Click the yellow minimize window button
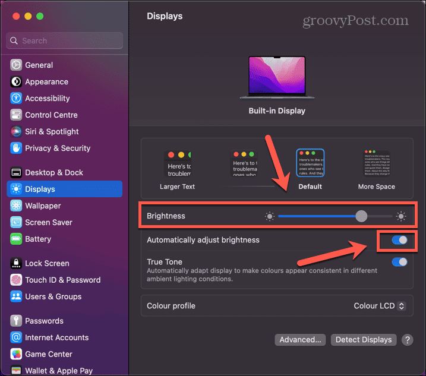This screenshot has width=426, height=376. 28,16
